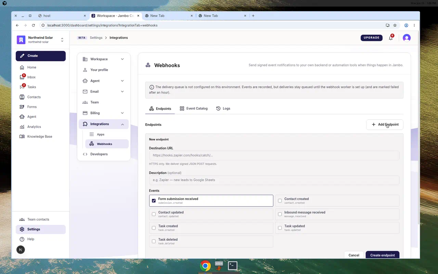Open the Analytics chart icon
438x274 pixels.
[x=22, y=127]
